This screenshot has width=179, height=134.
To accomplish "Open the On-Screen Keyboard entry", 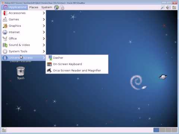I will (x=77, y=64).
